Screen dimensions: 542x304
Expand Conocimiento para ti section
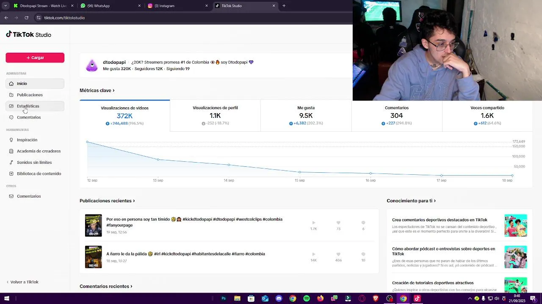coord(411,201)
